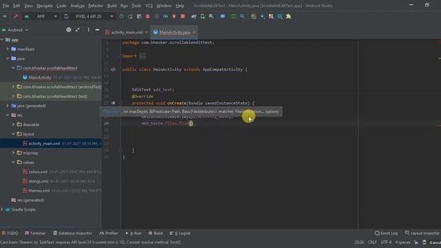
Task: Open the Layout Inspector
Action: pyautogui.click(x=422, y=234)
